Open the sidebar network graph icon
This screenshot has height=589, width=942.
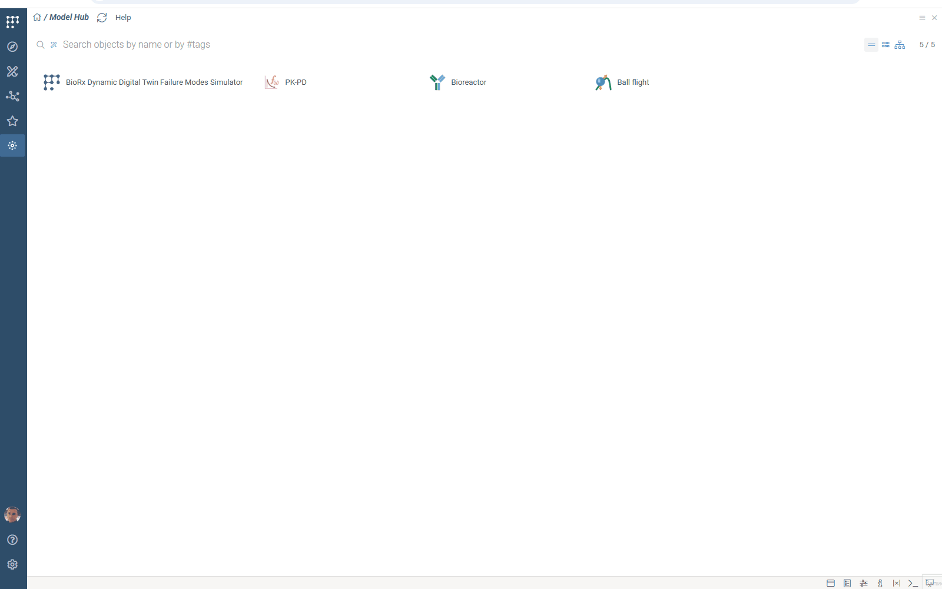(x=12, y=96)
